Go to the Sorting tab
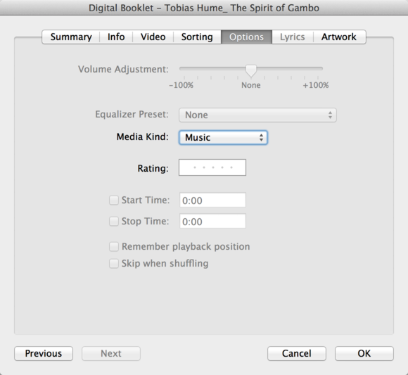This screenshot has width=408, height=375. [x=197, y=37]
